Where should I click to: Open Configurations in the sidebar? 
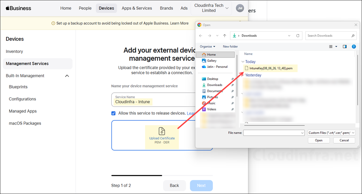(x=22, y=99)
